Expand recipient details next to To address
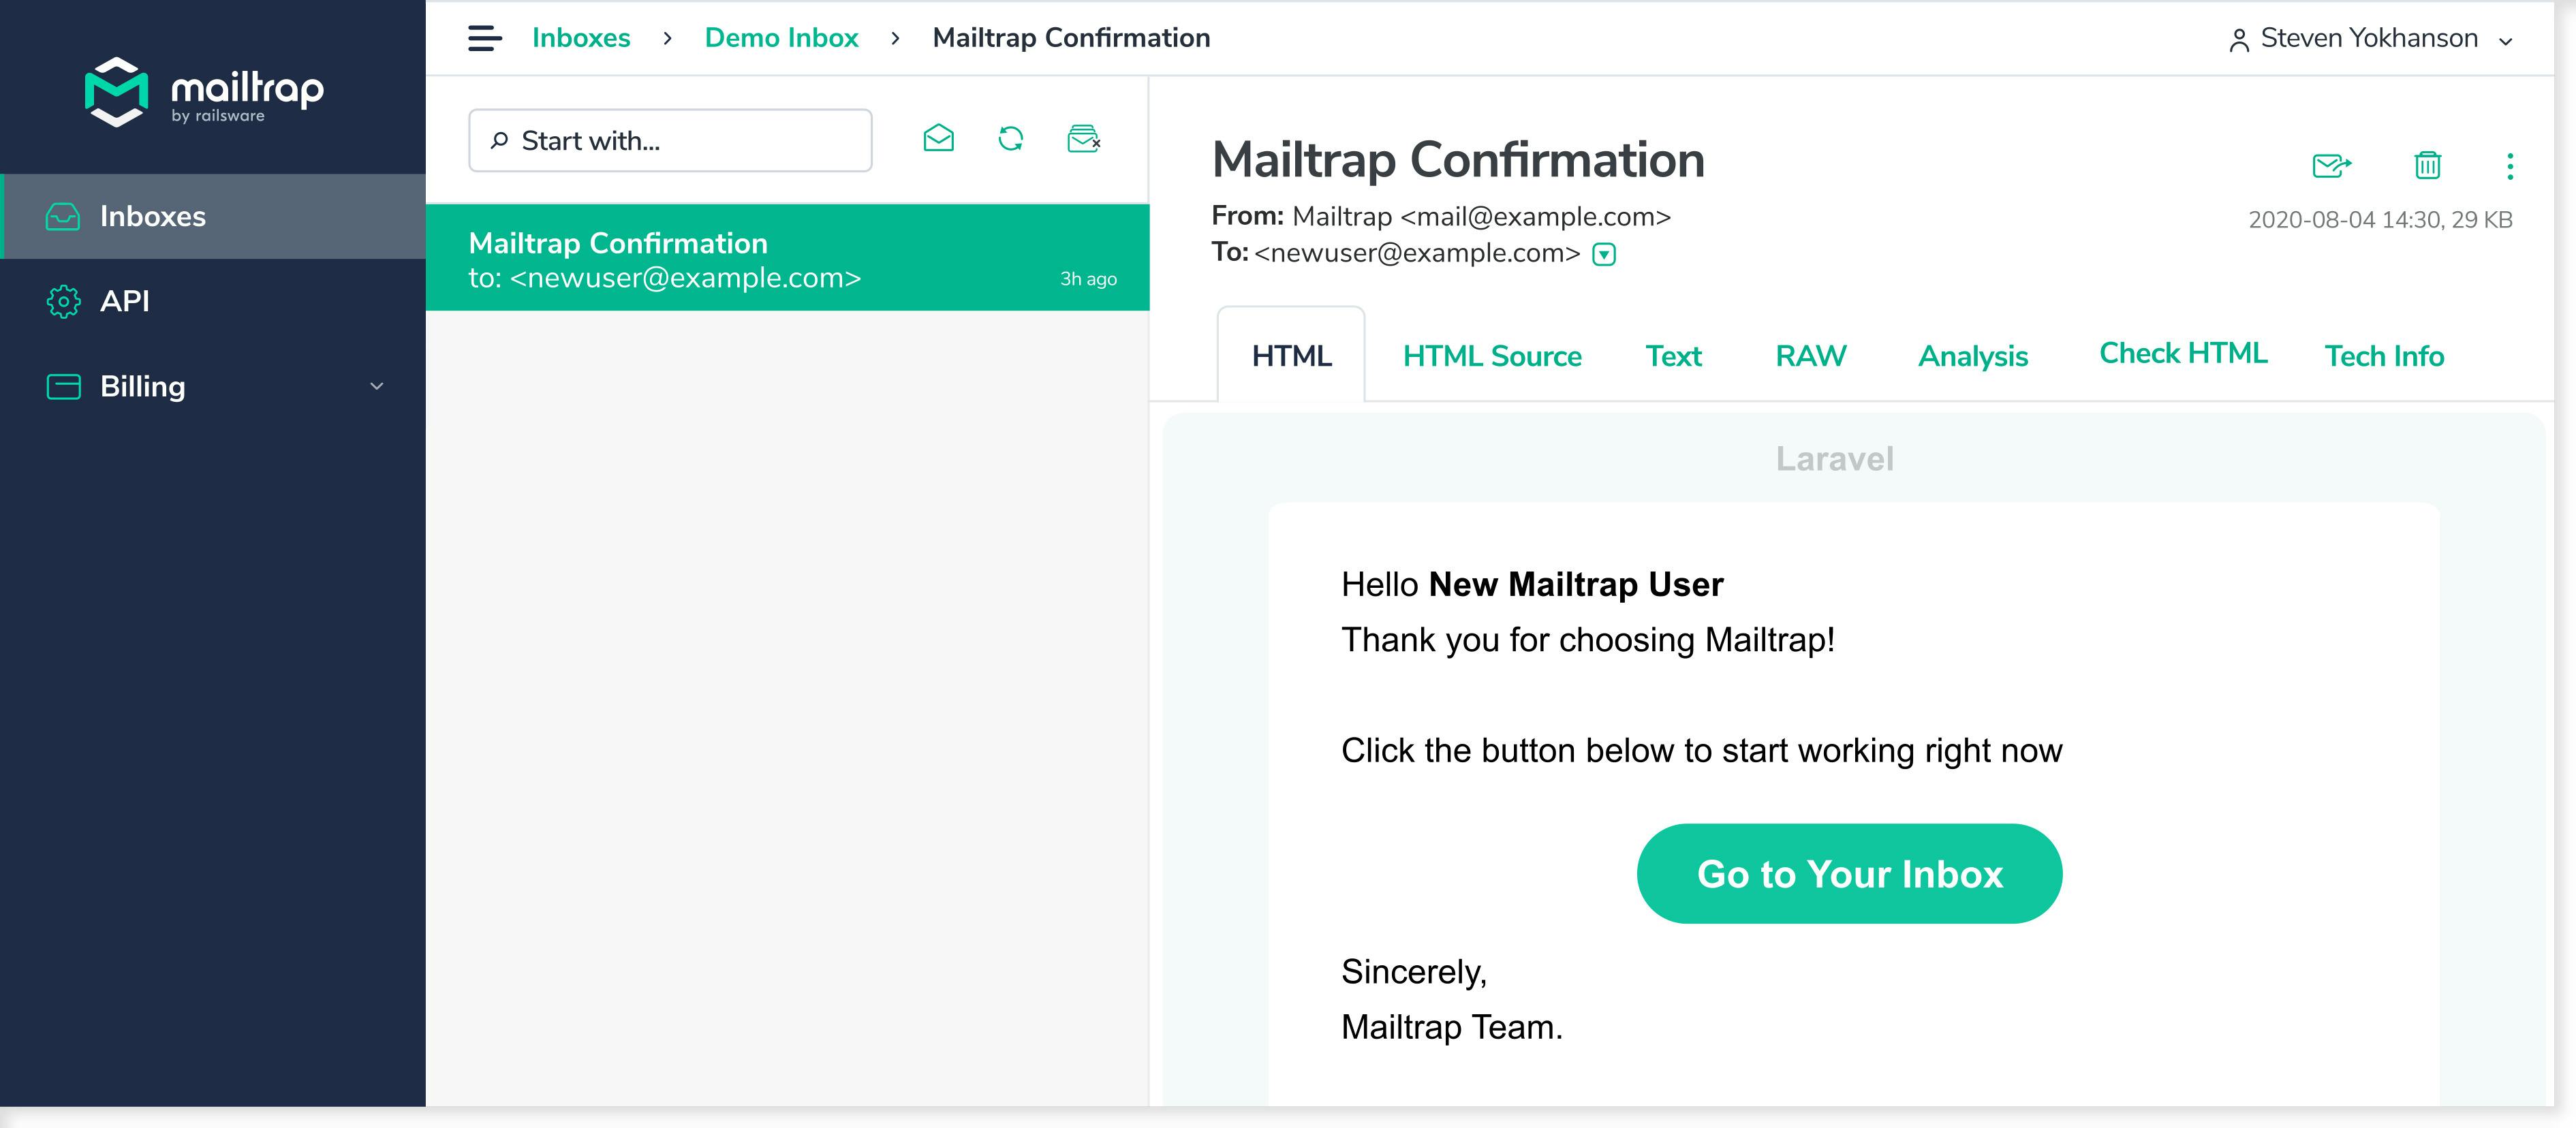Screen dimensions: 2576x1128 pyautogui.click(x=1604, y=254)
